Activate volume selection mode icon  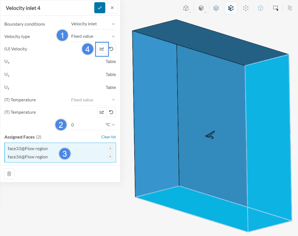click(216, 8)
